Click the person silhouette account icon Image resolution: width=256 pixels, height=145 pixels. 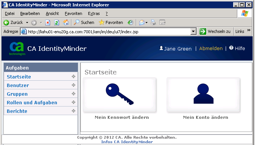tap(204, 94)
